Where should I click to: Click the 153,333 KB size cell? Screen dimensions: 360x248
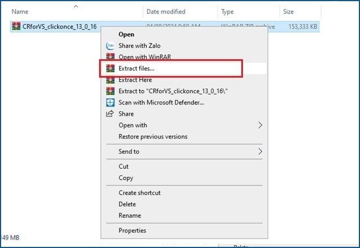coord(302,27)
